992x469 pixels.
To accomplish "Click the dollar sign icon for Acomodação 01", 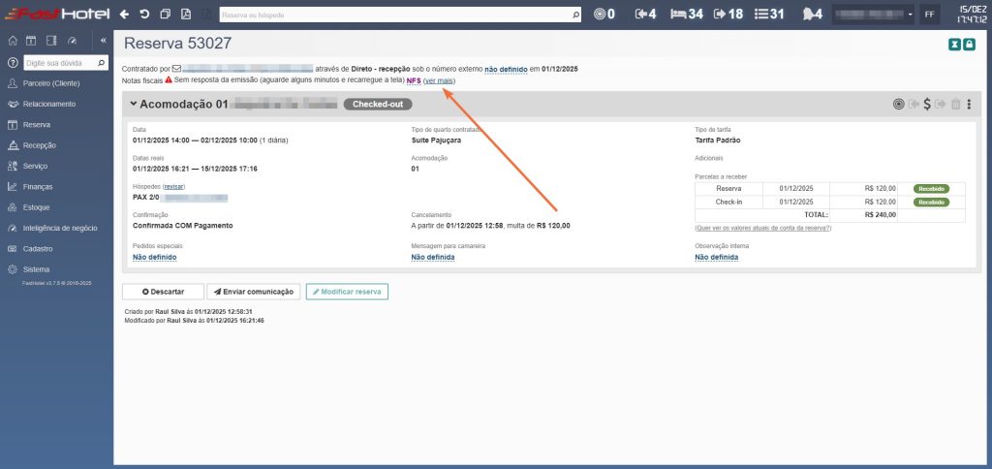I will tap(927, 105).
